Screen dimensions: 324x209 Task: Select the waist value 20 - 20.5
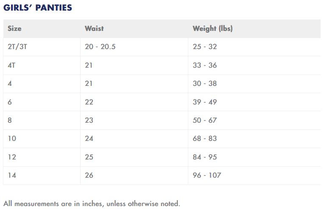point(100,47)
